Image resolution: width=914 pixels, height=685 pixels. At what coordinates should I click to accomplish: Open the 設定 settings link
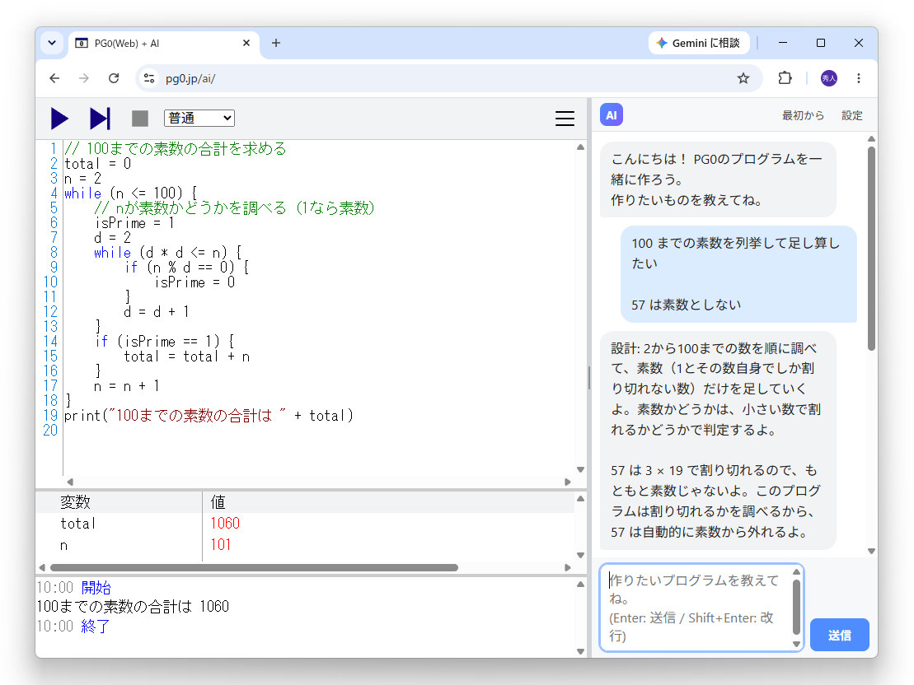(x=851, y=115)
